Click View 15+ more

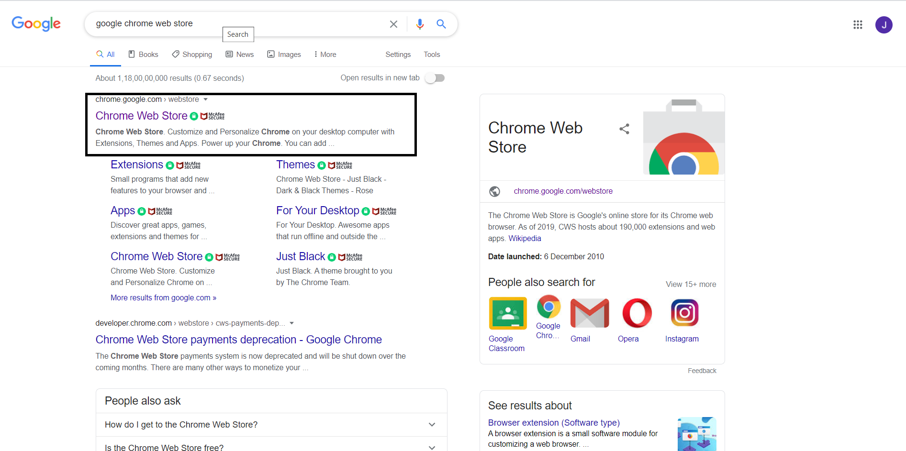[x=691, y=284]
